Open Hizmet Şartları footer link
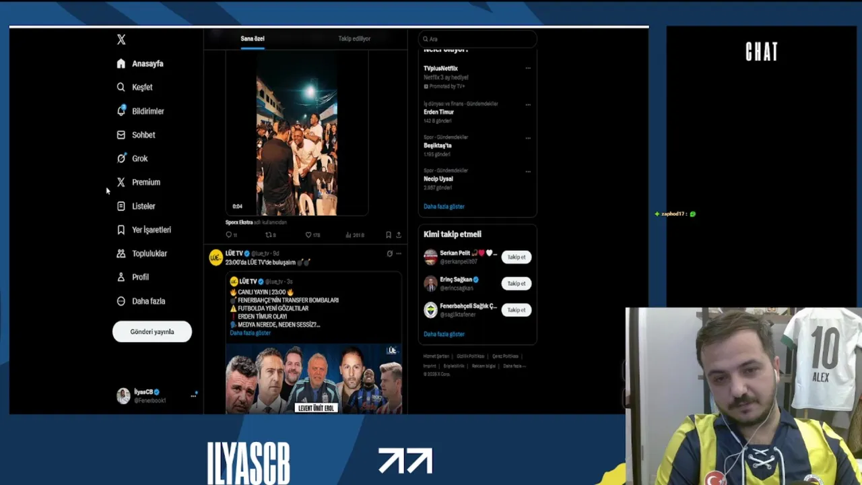The image size is (862, 485). [x=436, y=356]
